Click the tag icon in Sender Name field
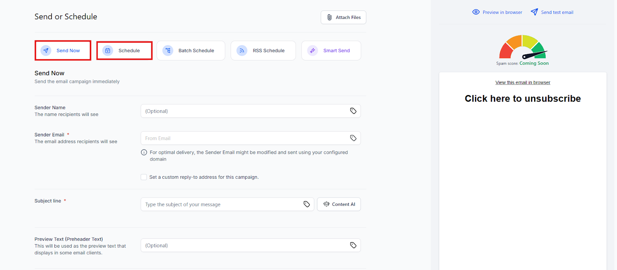 click(x=353, y=111)
